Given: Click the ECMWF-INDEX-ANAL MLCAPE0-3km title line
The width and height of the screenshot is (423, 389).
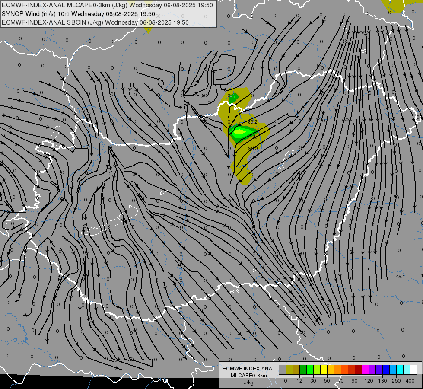Looking at the screenshot, I should coord(107,5).
